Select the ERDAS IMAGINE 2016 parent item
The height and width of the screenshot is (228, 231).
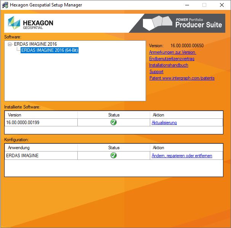click(x=35, y=44)
